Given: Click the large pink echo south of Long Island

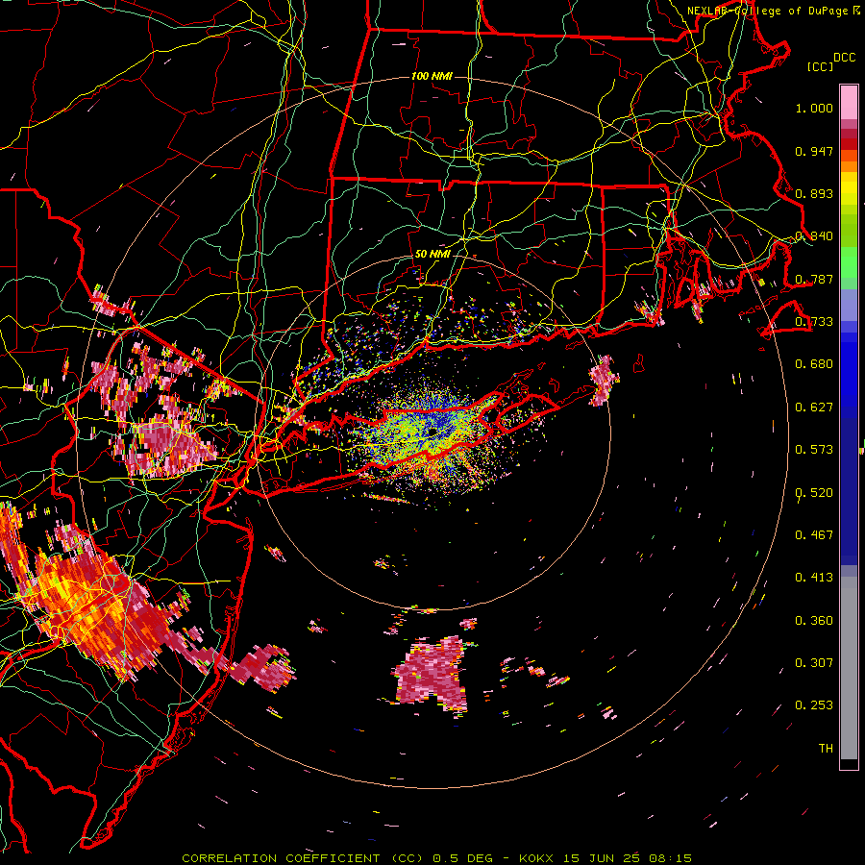Looking at the screenshot, I should (432, 675).
